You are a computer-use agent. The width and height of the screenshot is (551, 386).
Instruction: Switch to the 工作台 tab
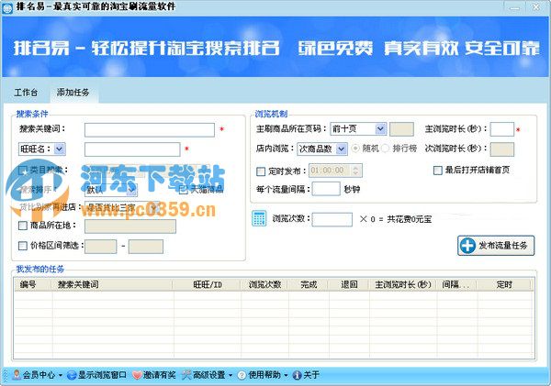point(26,93)
